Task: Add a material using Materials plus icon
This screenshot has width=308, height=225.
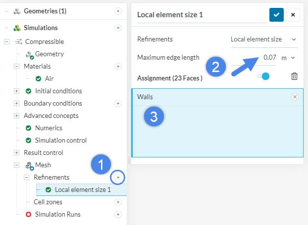Action: pyautogui.click(x=118, y=67)
